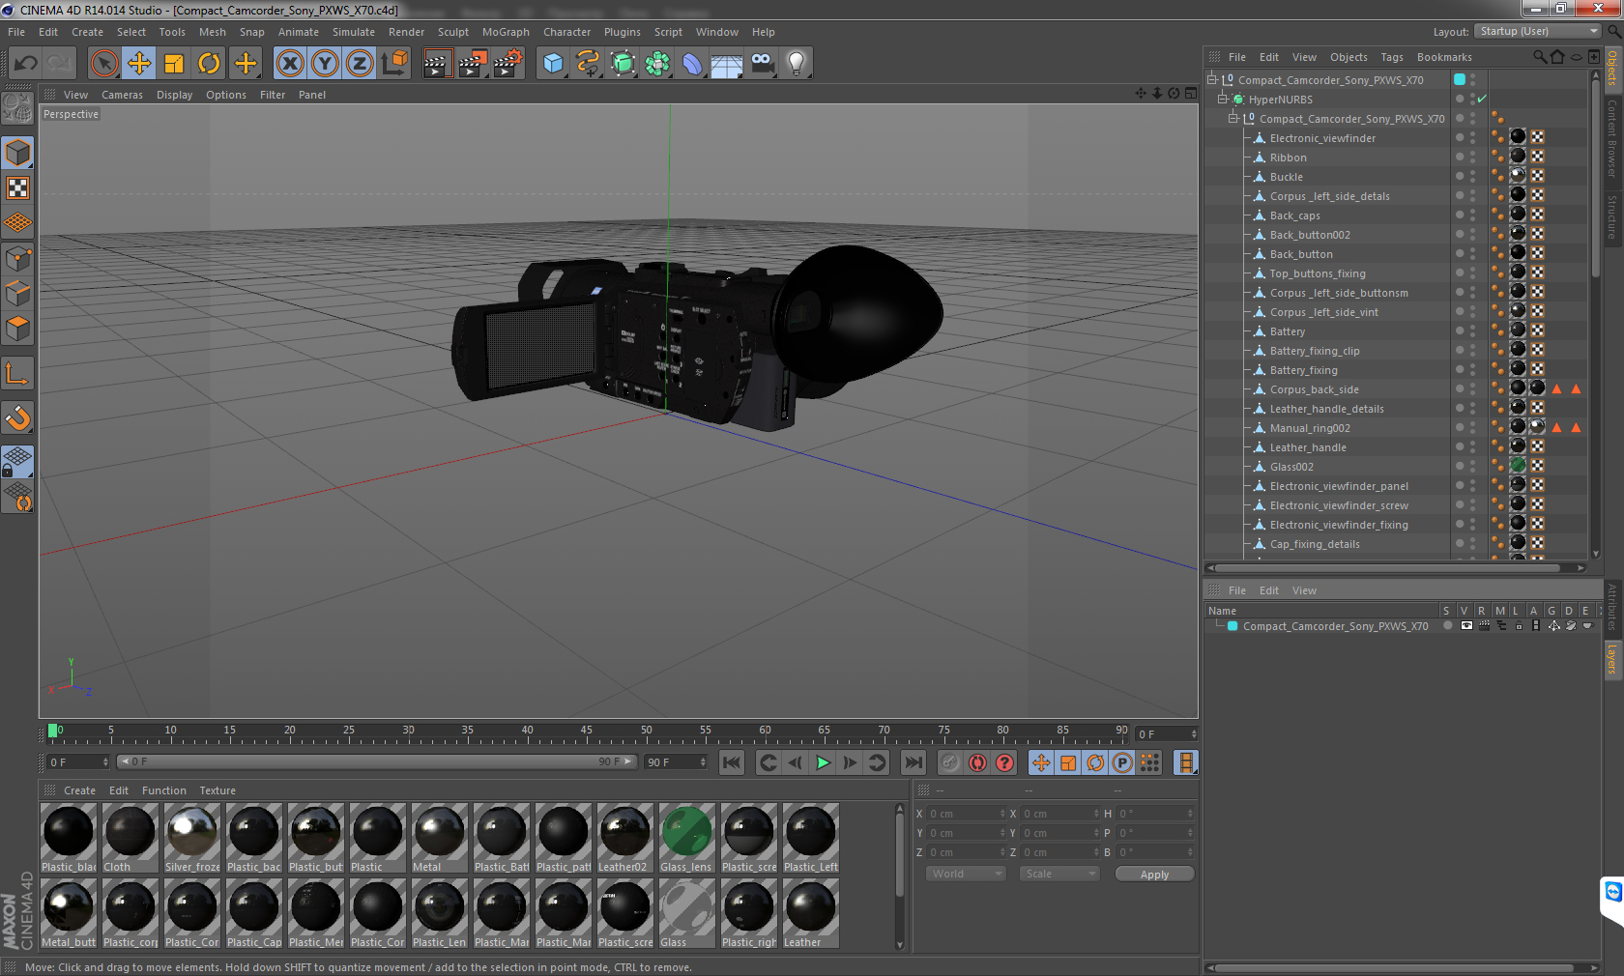1624x976 pixels.
Task: Select the Buckle object
Action: coord(1286,177)
